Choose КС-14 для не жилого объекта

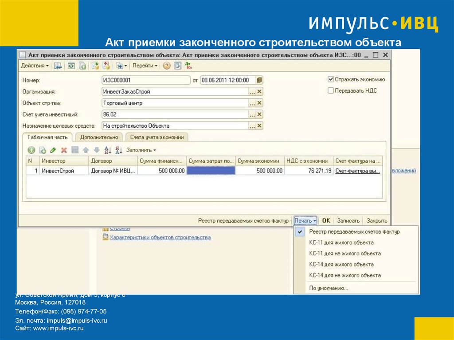click(x=356, y=275)
